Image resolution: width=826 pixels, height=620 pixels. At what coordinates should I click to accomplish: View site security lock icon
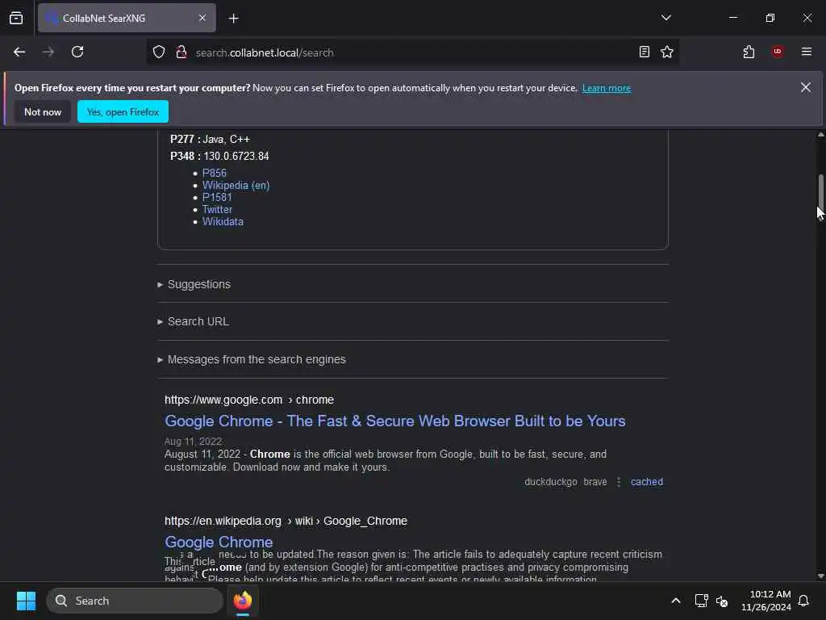pos(181,52)
